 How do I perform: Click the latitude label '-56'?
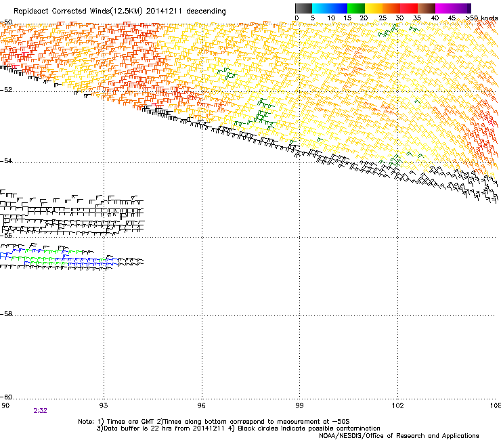click(6, 235)
